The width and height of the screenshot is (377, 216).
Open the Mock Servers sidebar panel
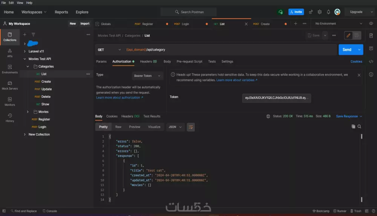pyautogui.click(x=10, y=85)
